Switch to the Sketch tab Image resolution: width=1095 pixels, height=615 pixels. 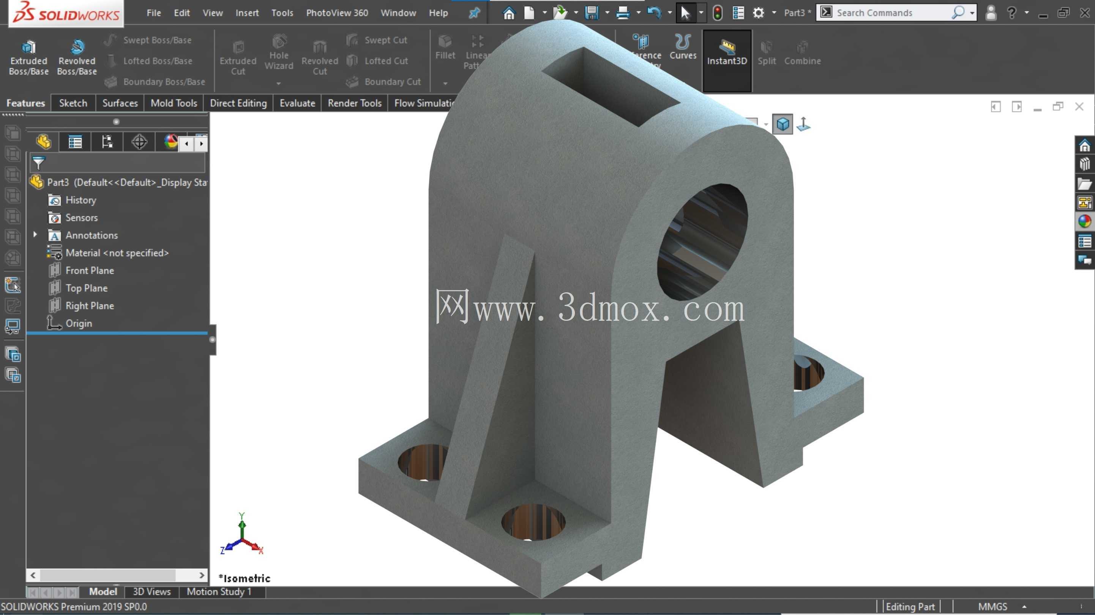[x=73, y=103]
